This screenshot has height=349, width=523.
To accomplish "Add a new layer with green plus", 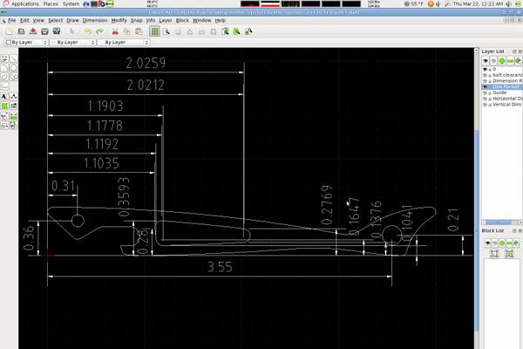I will [x=502, y=61].
